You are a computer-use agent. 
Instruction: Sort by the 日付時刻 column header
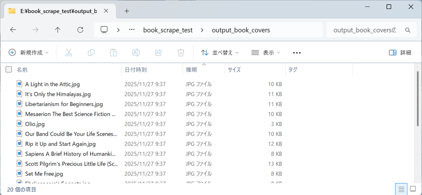(152, 70)
